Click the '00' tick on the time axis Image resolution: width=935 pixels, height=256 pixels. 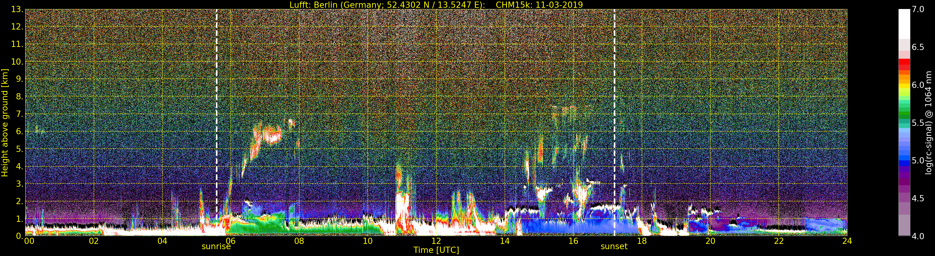[x=29, y=241]
